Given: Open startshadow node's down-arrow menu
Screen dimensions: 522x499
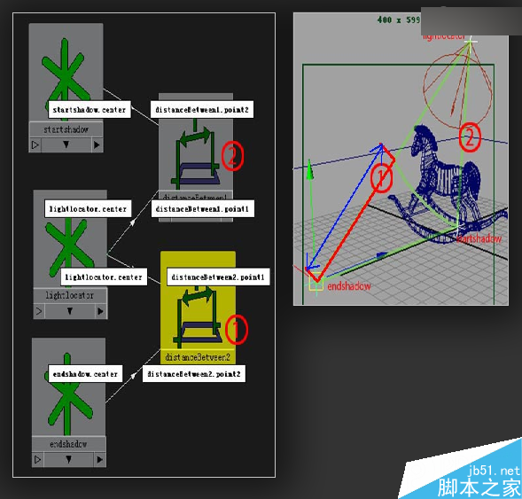Looking at the screenshot, I should click(66, 144).
